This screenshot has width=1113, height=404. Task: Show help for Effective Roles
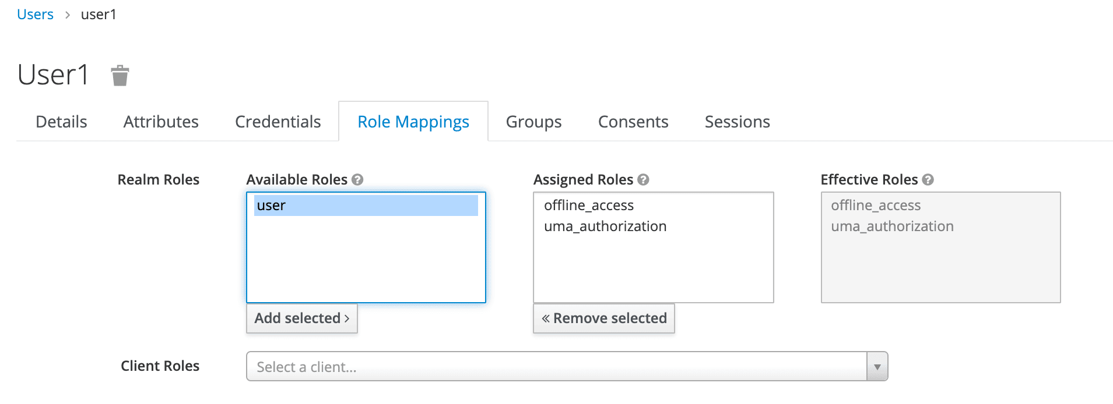coord(928,180)
